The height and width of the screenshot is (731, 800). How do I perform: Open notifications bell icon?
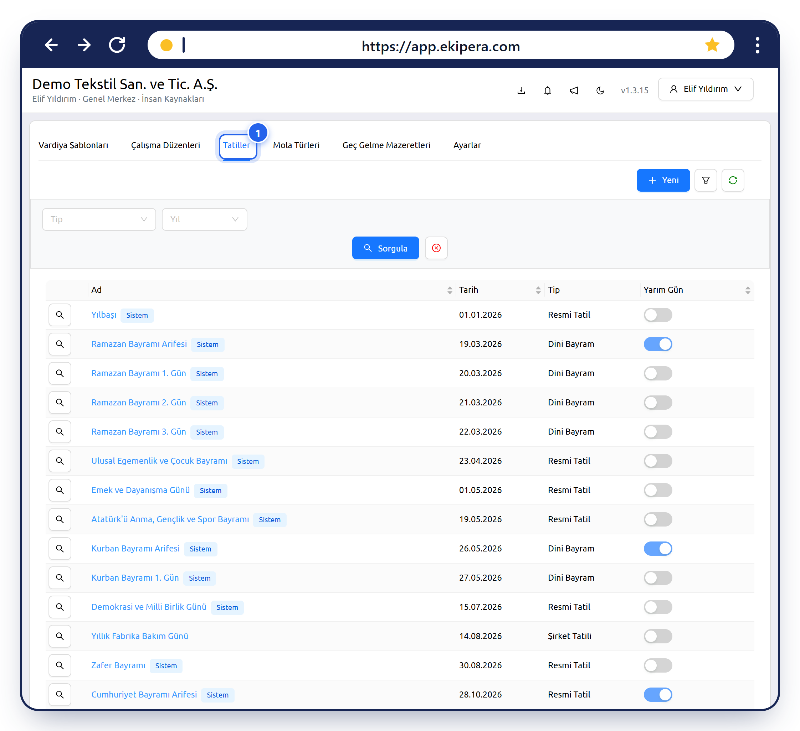[548, 90]
